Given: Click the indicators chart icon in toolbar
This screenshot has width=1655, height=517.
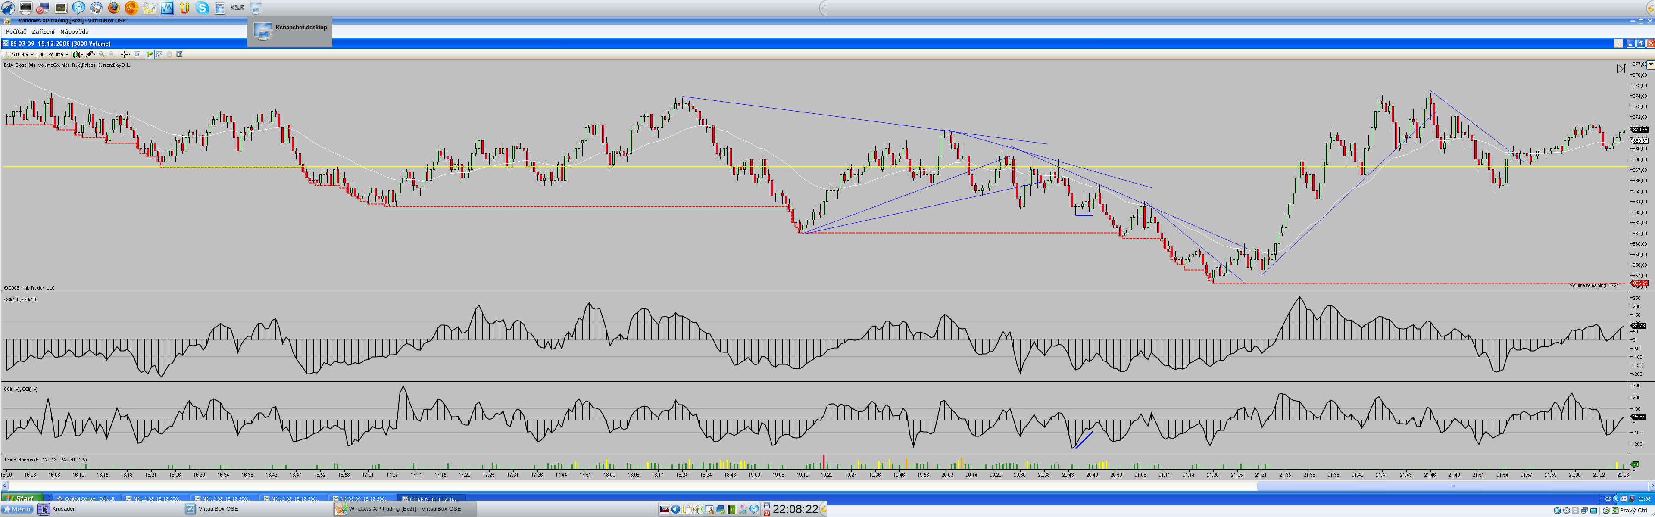Looking at the screenshot, I should (x=159, y=55).
